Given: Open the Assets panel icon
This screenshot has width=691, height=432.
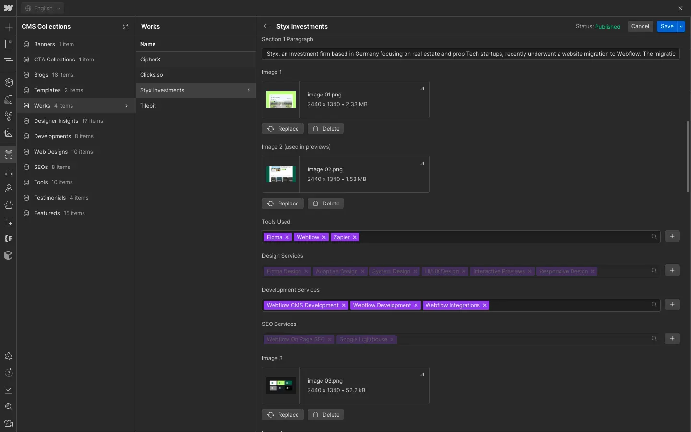Looking at the screenshot, I should 8,133.
